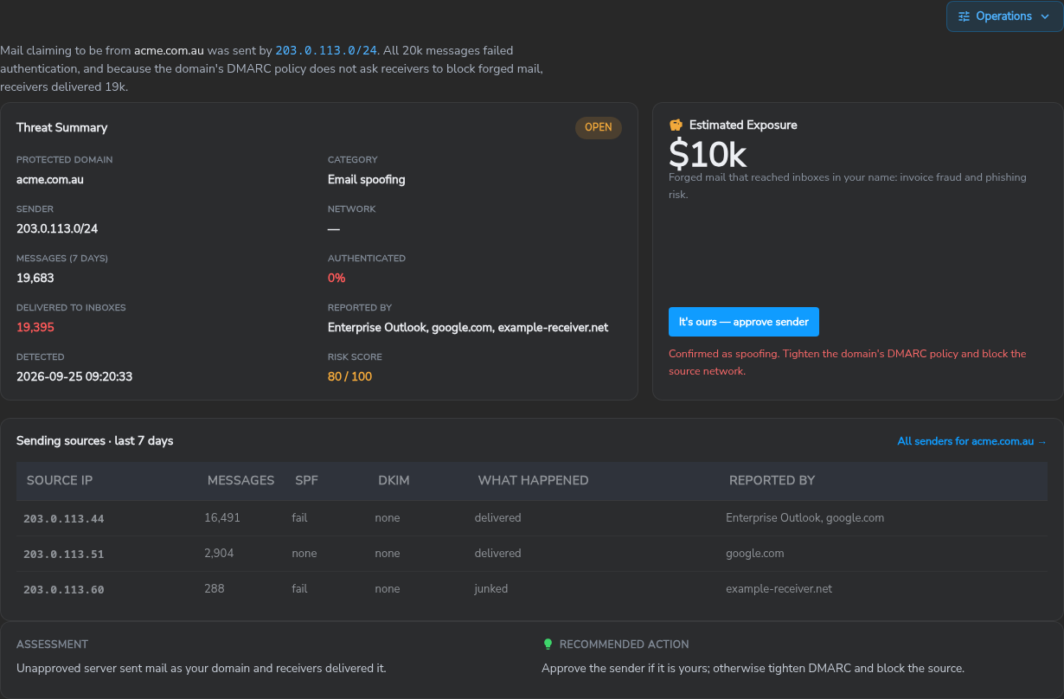Open the 203.0.113.0/24 link in summary text
This screenshot has width=1064, height=699.
pyautogui.click(x=326, y=51)
